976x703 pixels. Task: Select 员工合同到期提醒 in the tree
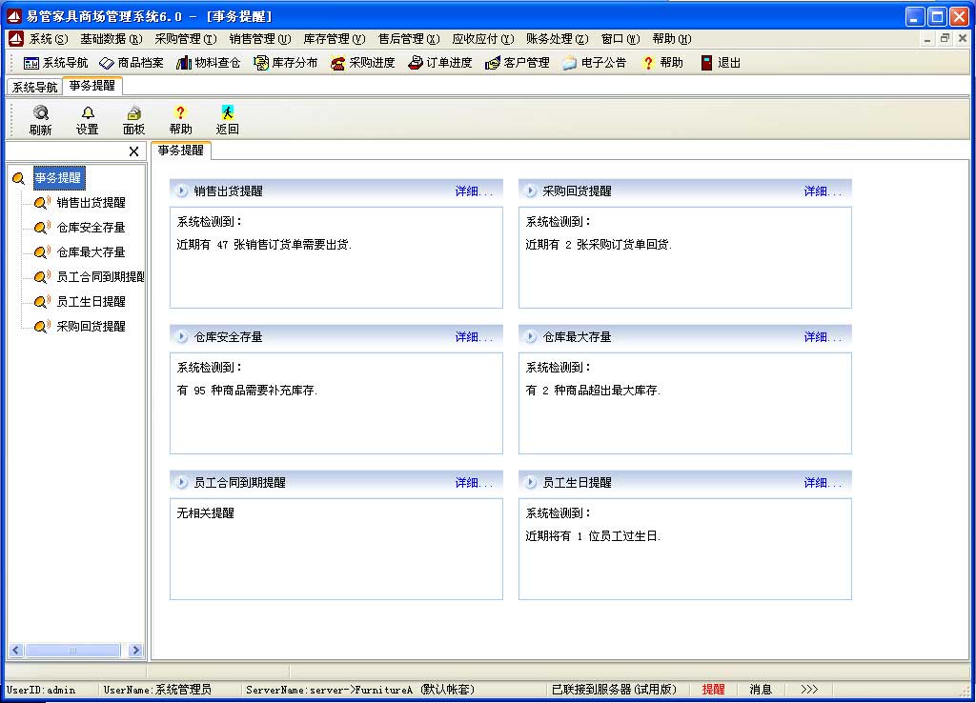pyautogui.click(x=100, y=276)
